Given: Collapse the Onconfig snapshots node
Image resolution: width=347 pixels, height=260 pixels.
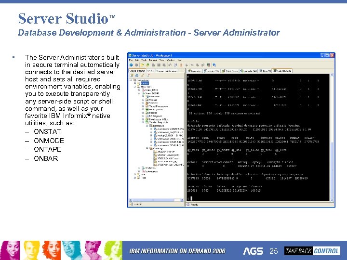Looking at the screenshot, I should tap(147, 148).
